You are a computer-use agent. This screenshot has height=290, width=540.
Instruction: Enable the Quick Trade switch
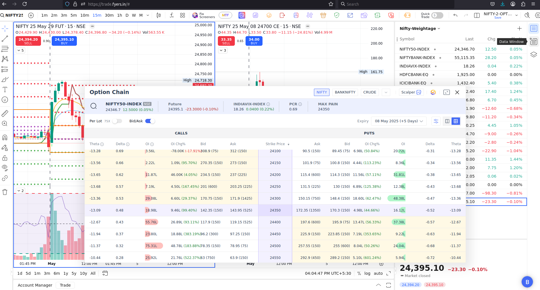[x=437, y=15]
